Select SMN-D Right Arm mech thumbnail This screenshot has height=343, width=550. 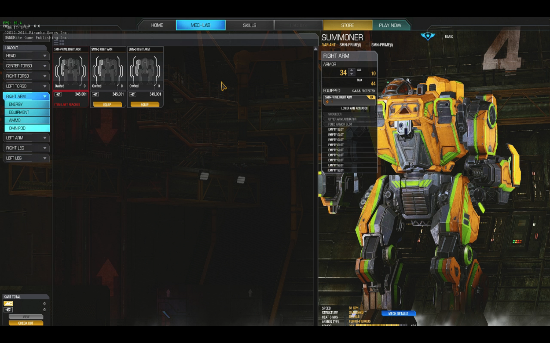[x=145, y=71]
